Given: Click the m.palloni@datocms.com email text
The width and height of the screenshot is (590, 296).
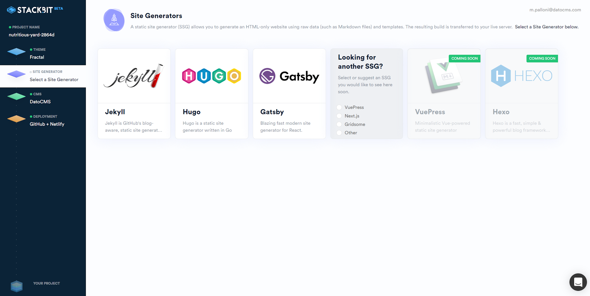Looking at the screenshot, I should coord(555,9).
